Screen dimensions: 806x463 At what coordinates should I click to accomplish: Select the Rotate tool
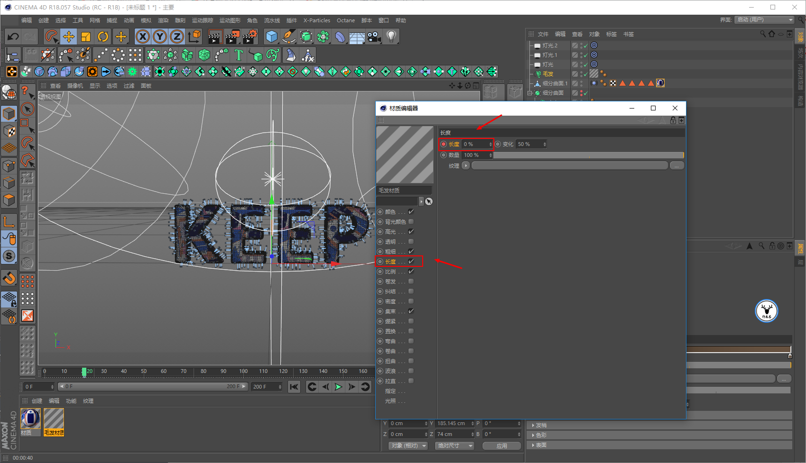click(x=103, y=36)
